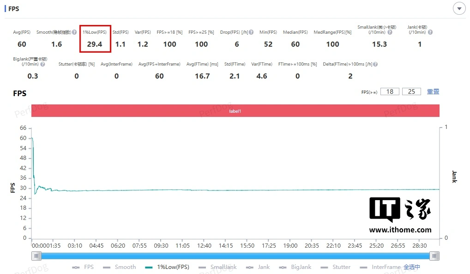This screenshot has height=274, width=470.
Task: Click left handle of time range slider
Action: point(36,256)
